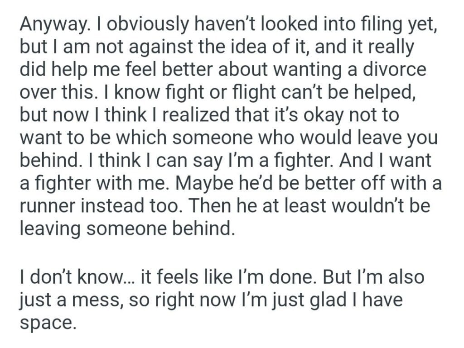Image resolution: width=464 pixels, height=348 pixels.
Task: Click the final word "space"
Action: pos(46,323)
